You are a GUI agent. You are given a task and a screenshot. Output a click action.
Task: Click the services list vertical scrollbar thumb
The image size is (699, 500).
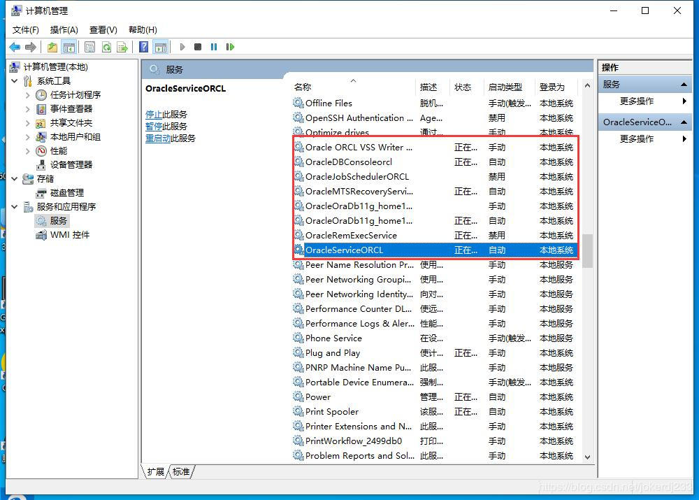pyautogui.click(x=587, y=250)
